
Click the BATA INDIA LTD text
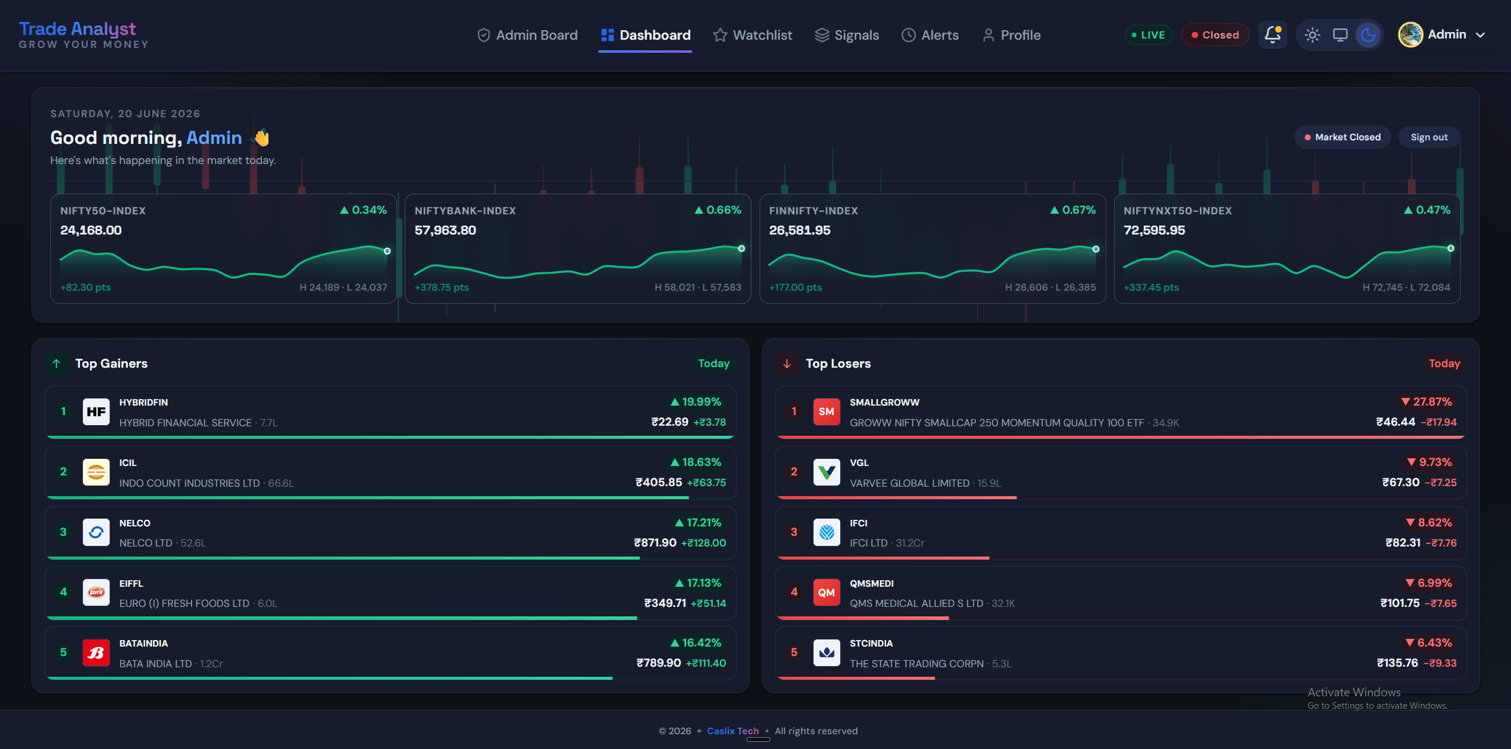pos(156,664)
